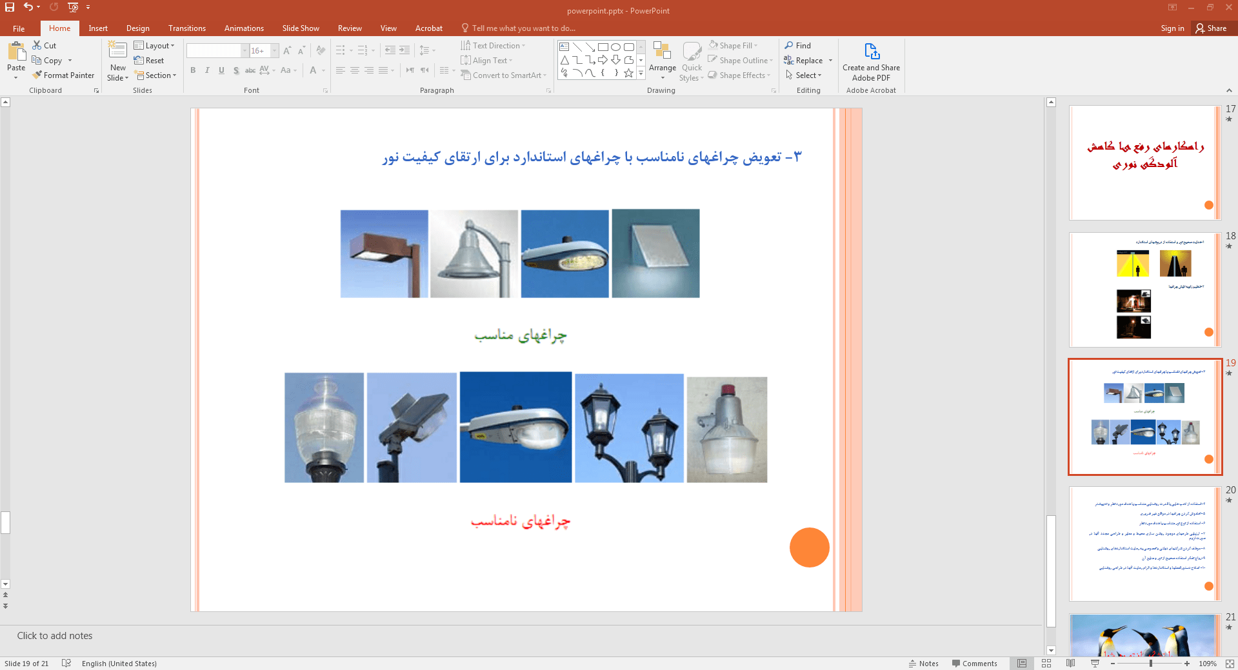Switch to Reading View icon

click(1071, 664)
